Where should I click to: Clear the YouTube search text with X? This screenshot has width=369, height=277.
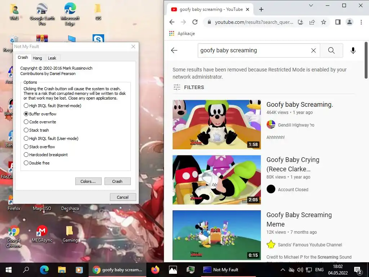[x=314, y=50]
